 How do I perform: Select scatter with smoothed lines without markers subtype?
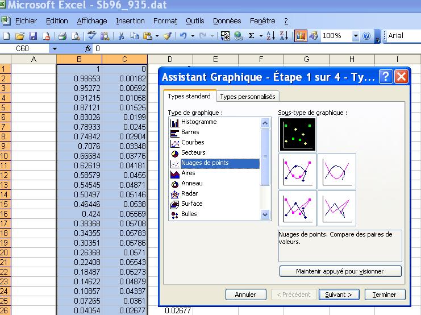click(337, 172)
